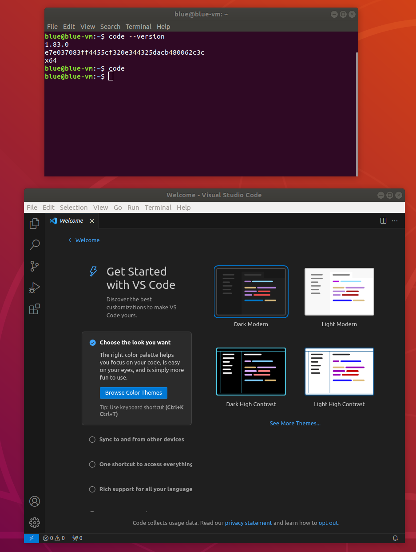
Task: Select the Dark High Contrast theme thumbnail
Action: pos(251,372)
